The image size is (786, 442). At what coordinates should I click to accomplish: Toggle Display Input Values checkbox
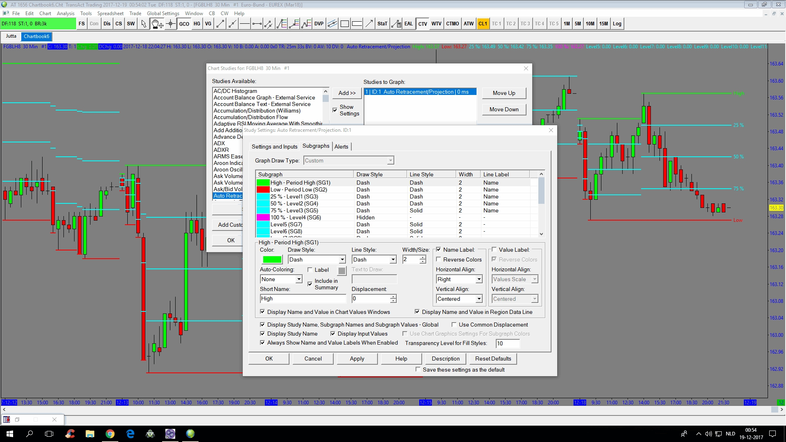333,334
